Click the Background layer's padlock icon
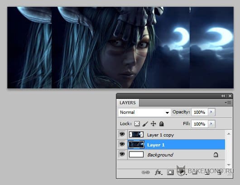The image size is (240, 185). click(216, 155)
